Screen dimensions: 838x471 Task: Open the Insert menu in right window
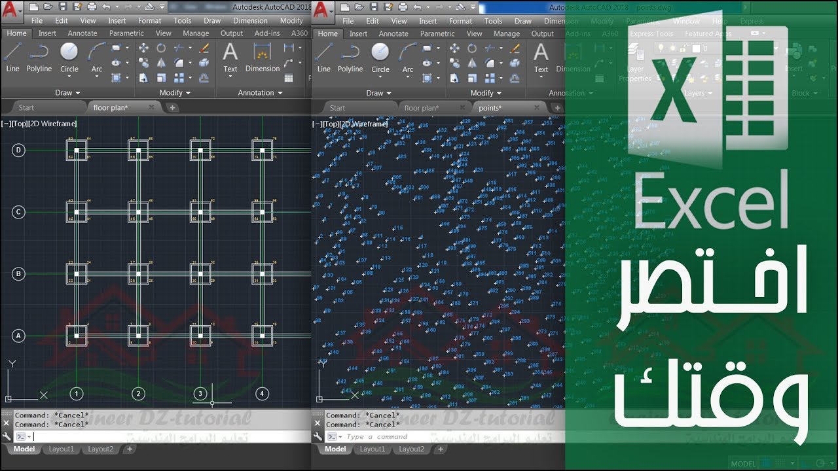pyautogui.click(x=428, y=21)
